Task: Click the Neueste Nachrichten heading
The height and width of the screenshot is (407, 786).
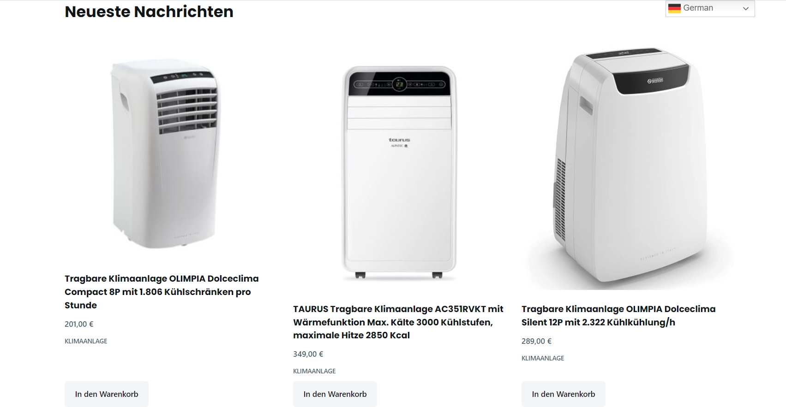Action: [149, 12]
